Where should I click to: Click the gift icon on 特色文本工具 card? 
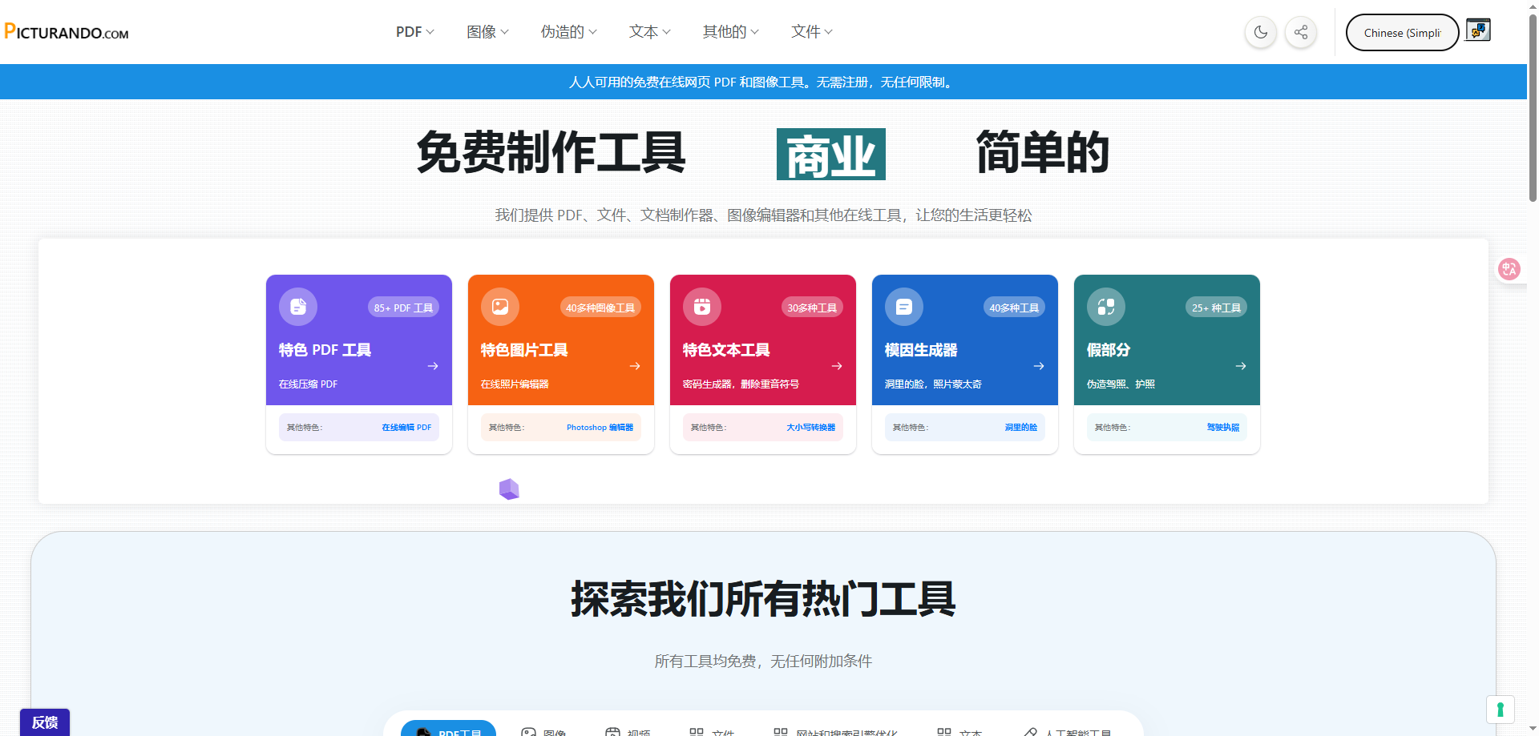coord(701,306)
